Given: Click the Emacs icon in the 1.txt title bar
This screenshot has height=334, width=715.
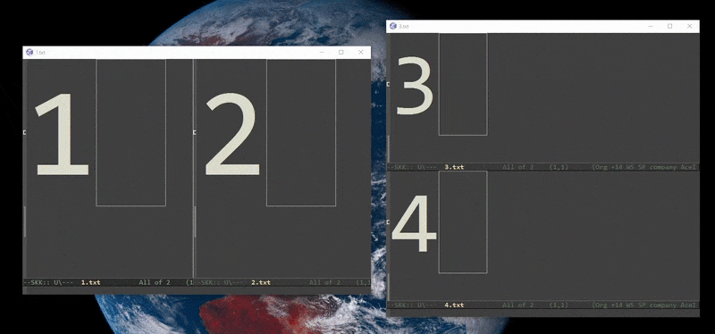Looking at the screenshot, I should point(29,52).
